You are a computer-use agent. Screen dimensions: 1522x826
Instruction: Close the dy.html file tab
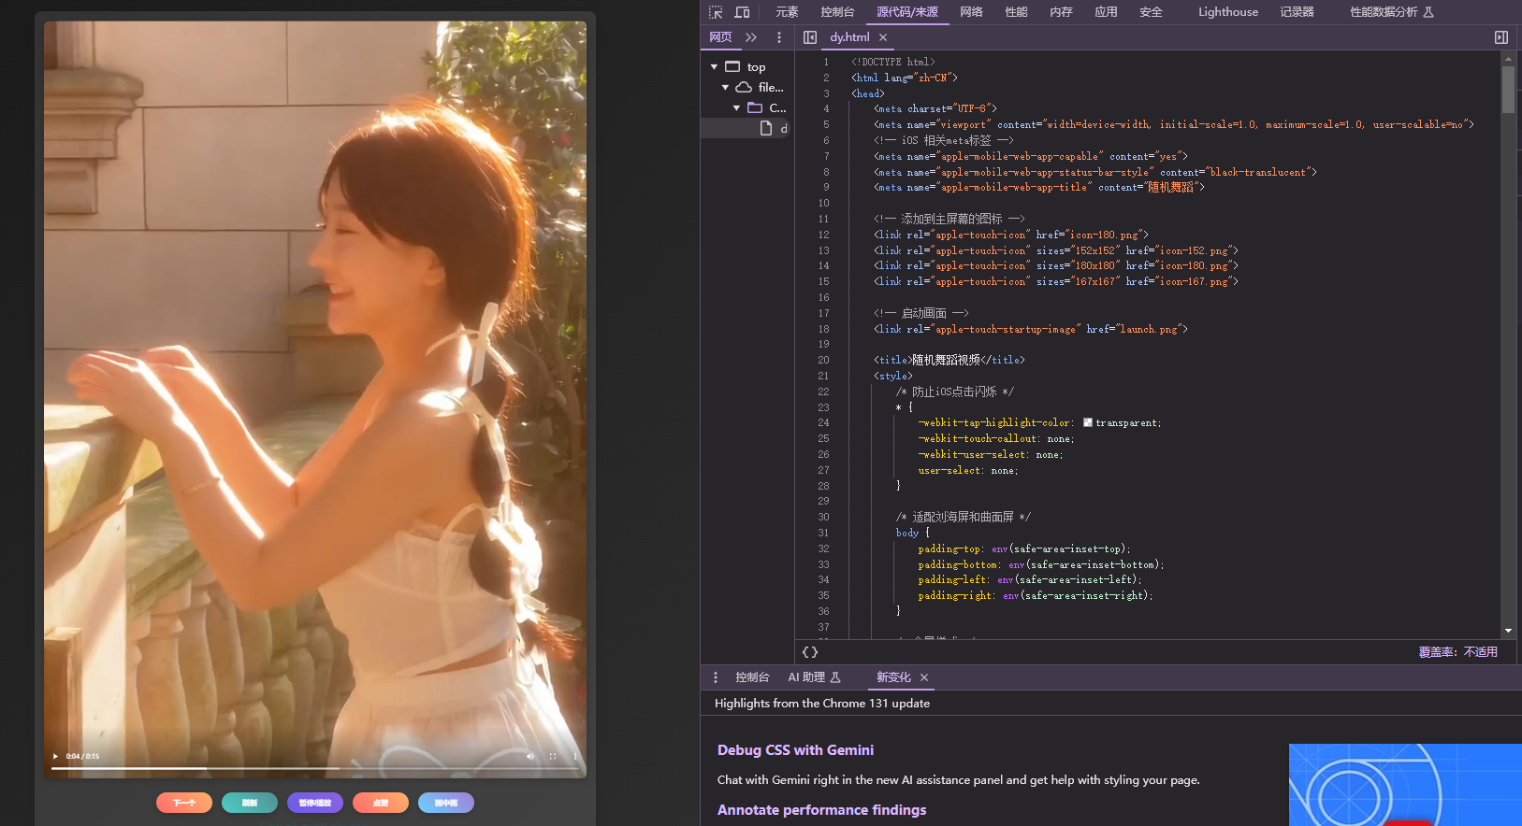[883, 37]
